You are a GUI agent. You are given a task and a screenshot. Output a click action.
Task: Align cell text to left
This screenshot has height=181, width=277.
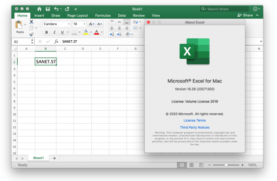[112, 28]
